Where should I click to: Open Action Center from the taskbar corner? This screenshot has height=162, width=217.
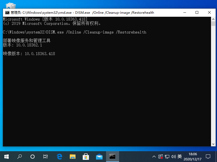[208, 156]
